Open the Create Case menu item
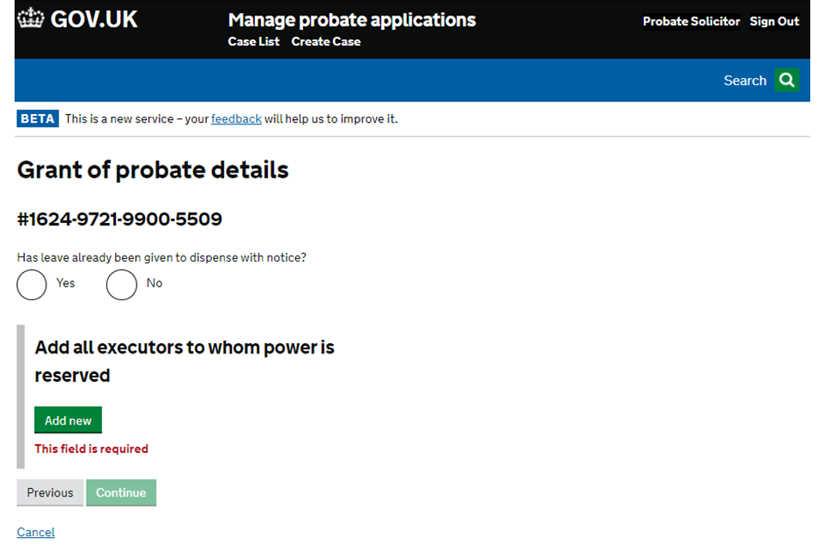 point(325,41)
